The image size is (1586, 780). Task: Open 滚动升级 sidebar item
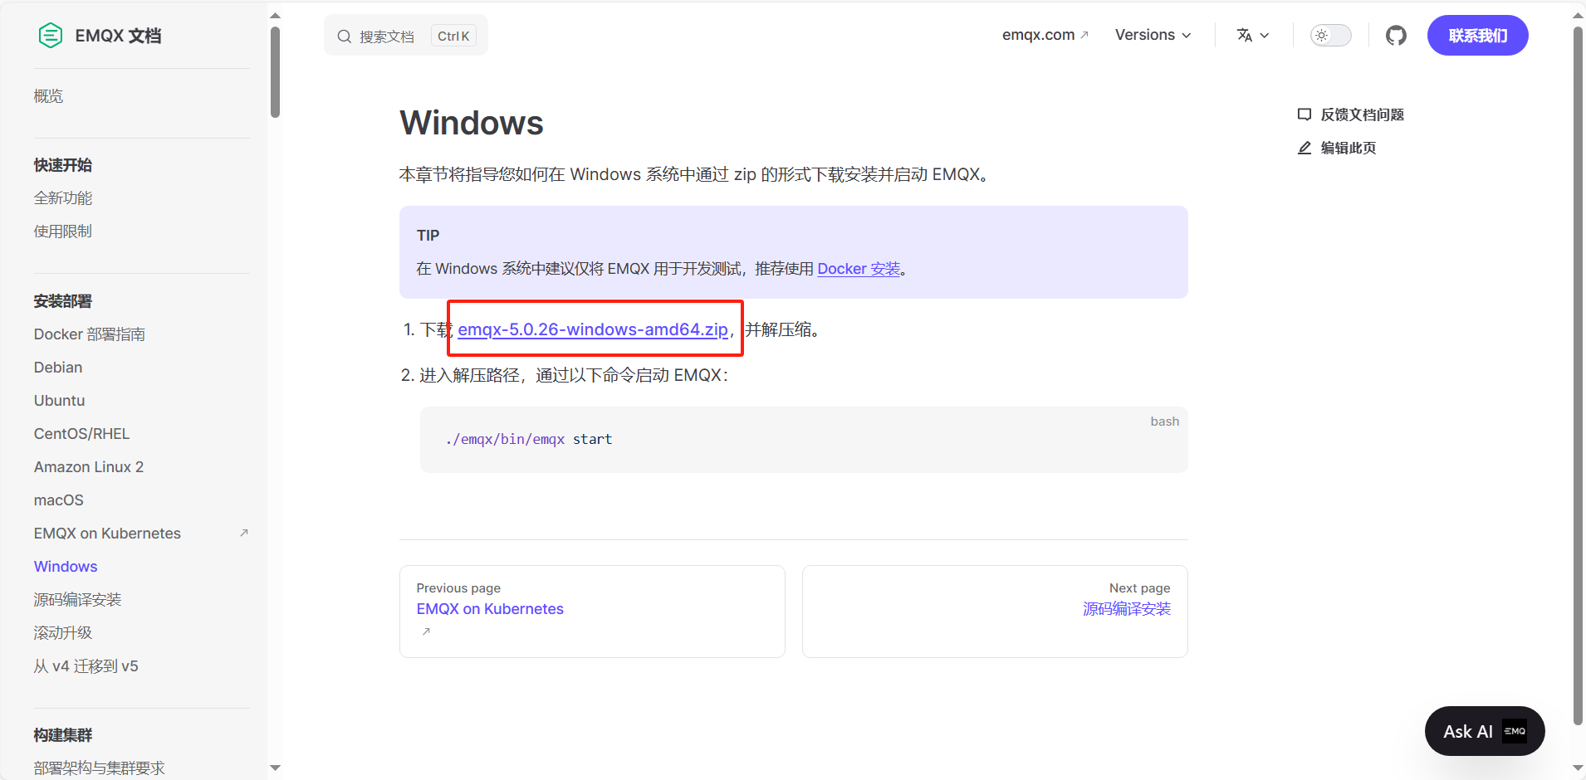[x=63, y=633]
